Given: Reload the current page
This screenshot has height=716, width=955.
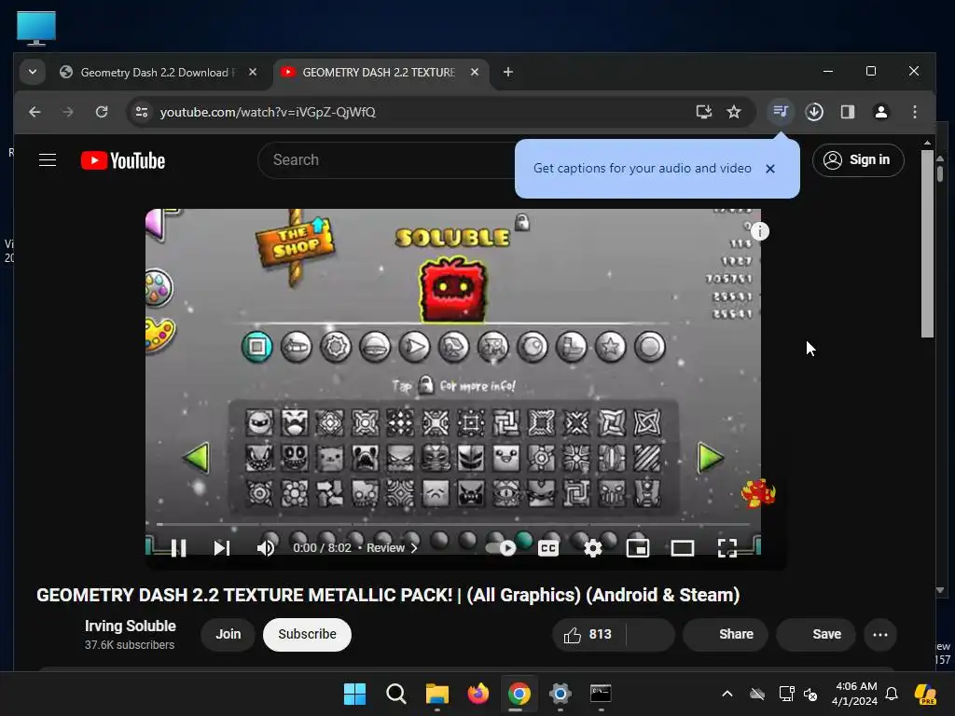Looking at the screenshot, I should [x=102, y=112].
